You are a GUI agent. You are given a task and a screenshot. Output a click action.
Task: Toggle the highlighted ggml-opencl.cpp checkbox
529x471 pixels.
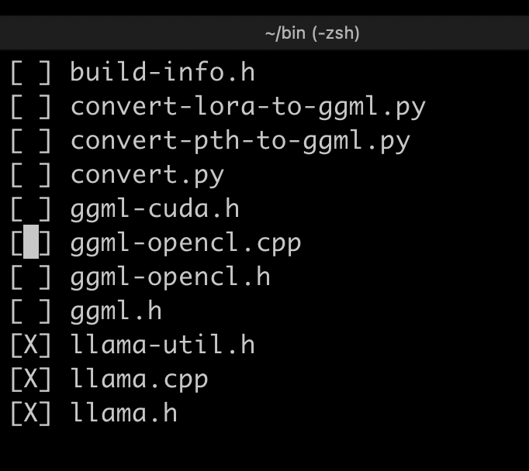click(x=31, y=243)
